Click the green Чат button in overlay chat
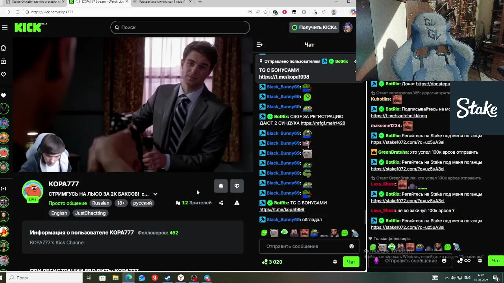 click(x=496, y=261)
